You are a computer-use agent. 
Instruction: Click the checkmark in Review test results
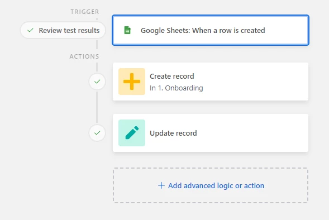pos(30,30)
